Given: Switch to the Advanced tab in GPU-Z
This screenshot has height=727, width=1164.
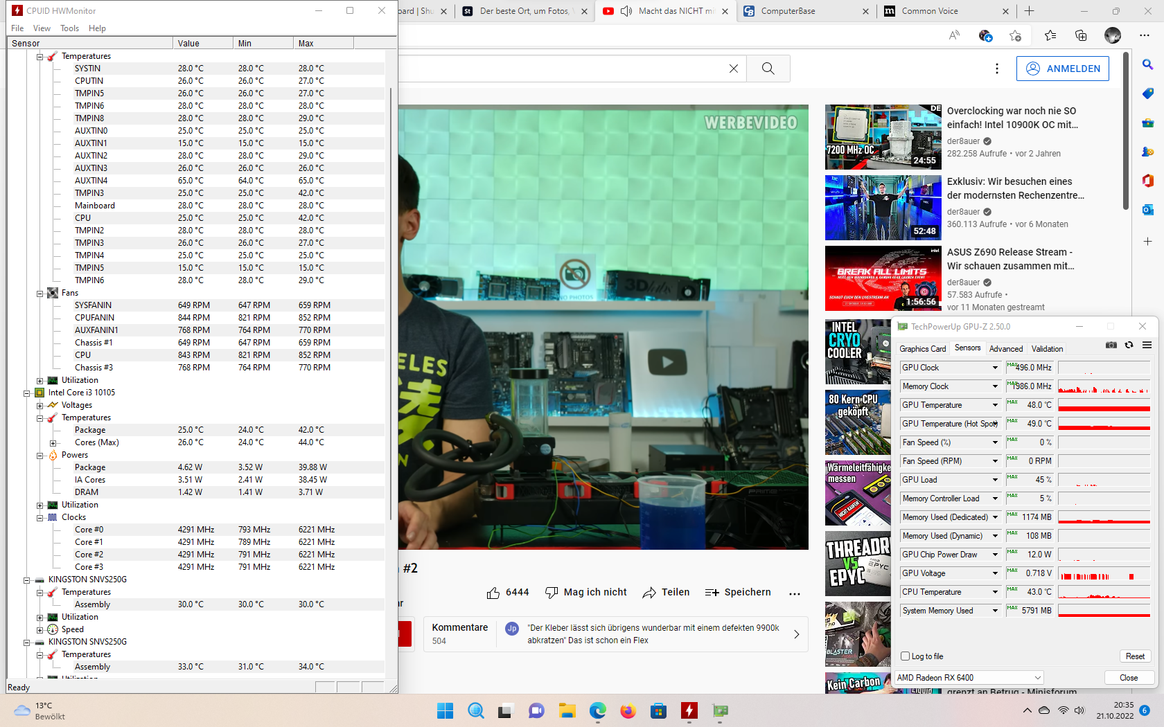Looking at the screenshot, I should (x=1006, y=349).
